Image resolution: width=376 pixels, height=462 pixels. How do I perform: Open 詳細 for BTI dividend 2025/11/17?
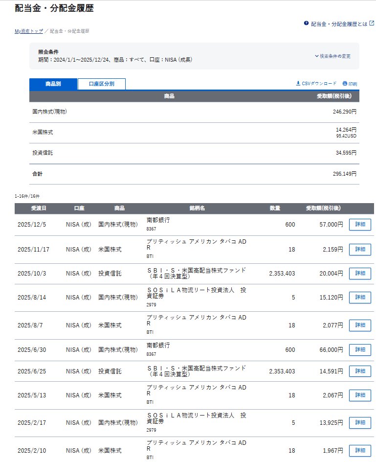[360, 250]
